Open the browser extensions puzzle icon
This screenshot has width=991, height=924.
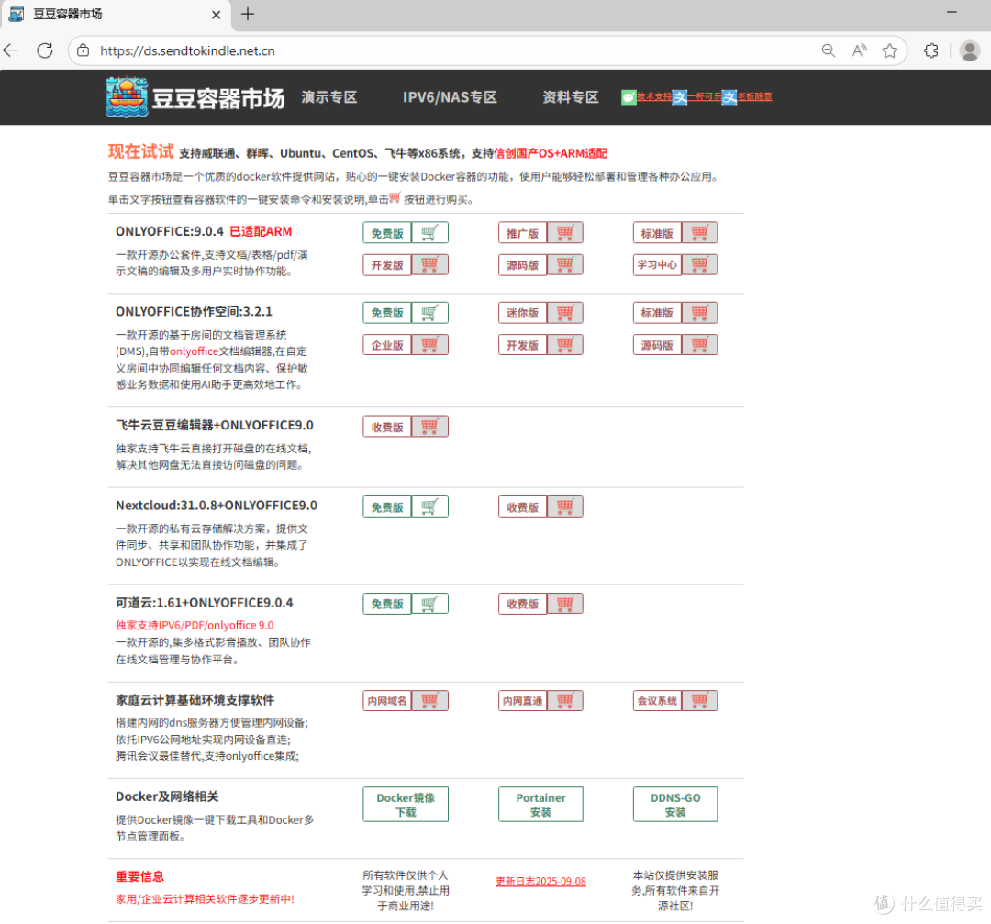pos(931,50)
